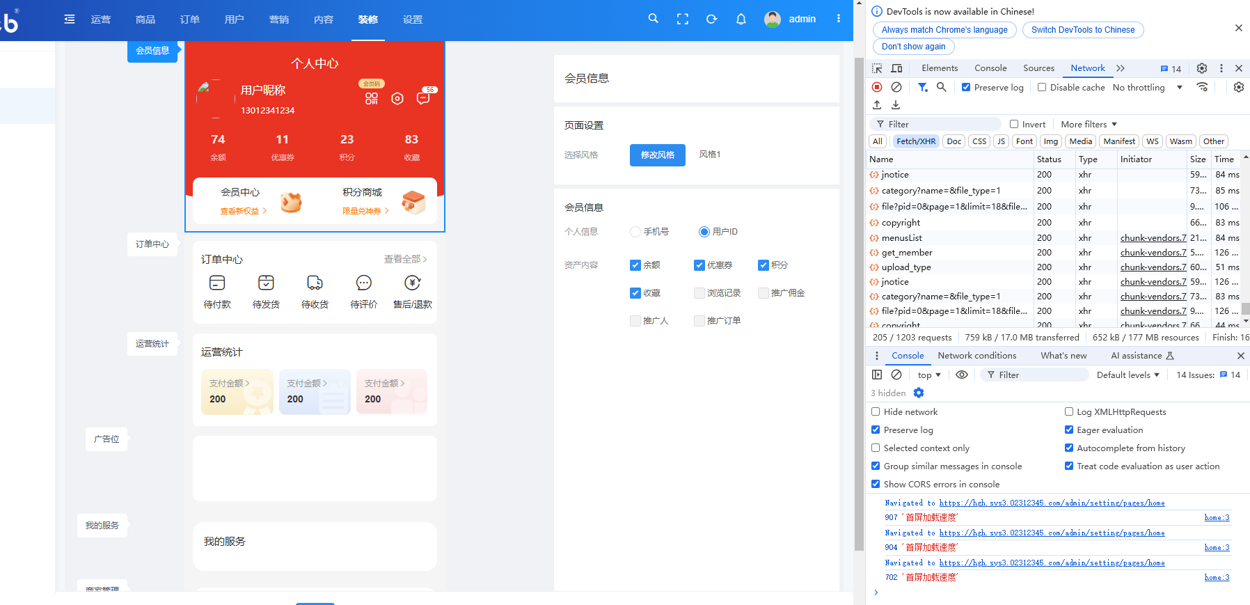Screen dimensions: 1250x605
Task: Click Switch DevTools to Chinese
Action: (x=1083, y=30)
